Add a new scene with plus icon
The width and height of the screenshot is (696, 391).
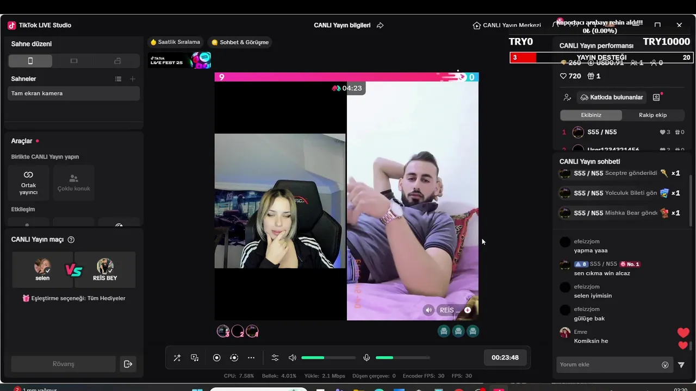[x=133, y=79]
